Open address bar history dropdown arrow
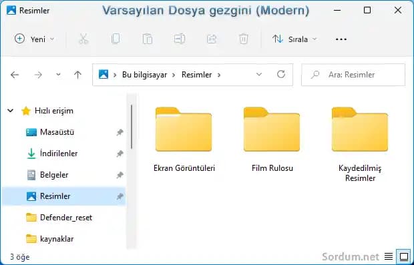Screen dimensions: 414x265 (259, 75)
